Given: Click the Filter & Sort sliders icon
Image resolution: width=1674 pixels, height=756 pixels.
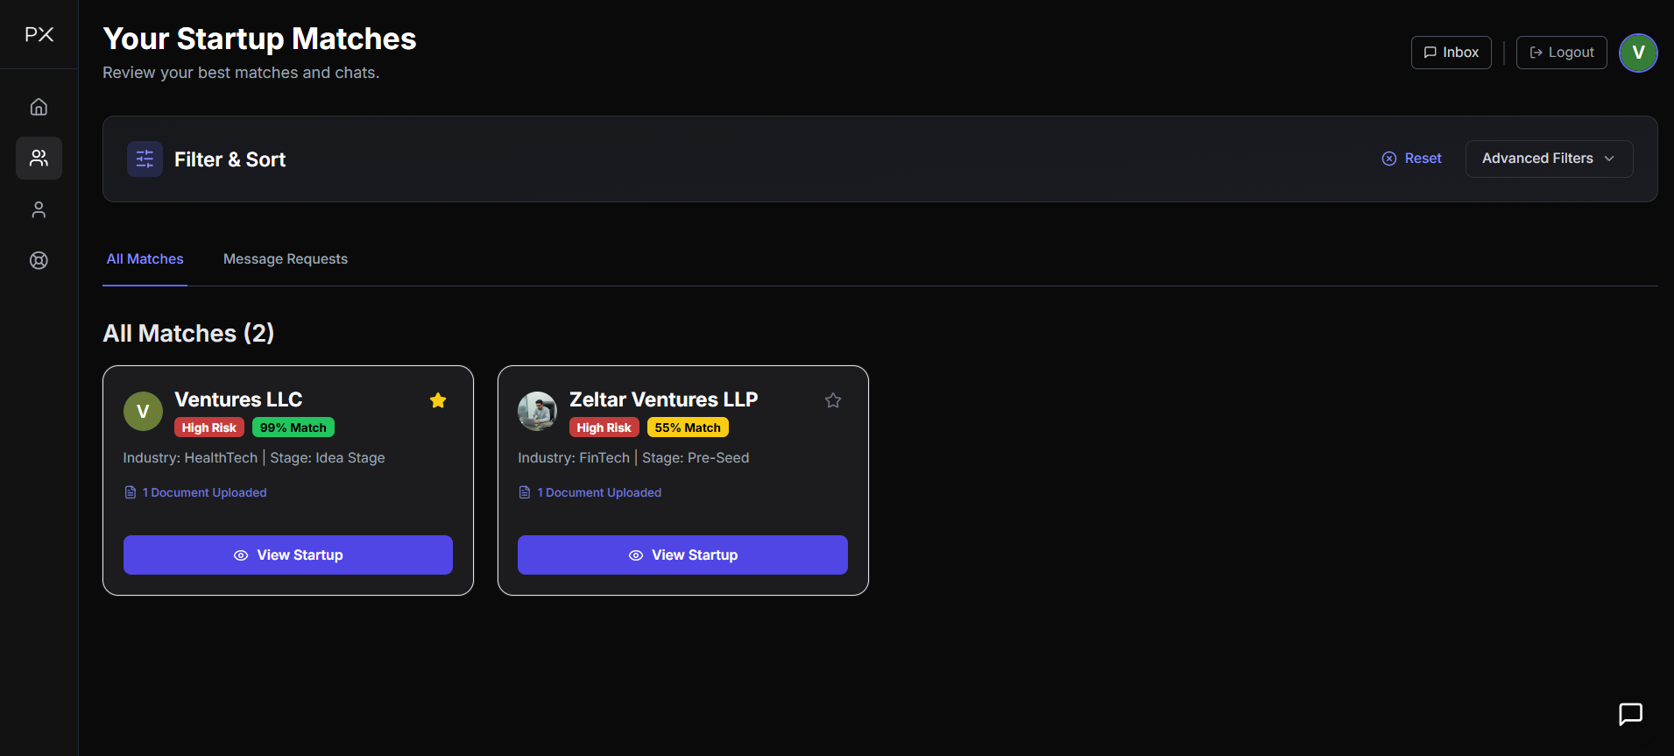Looking at the screenshot, I should [x=145, y=159].
